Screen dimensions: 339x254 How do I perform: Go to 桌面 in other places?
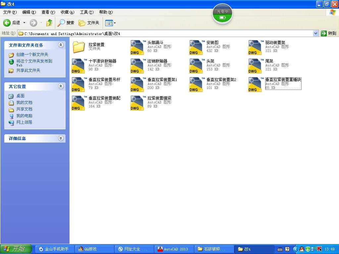click(x=20, y=96)
